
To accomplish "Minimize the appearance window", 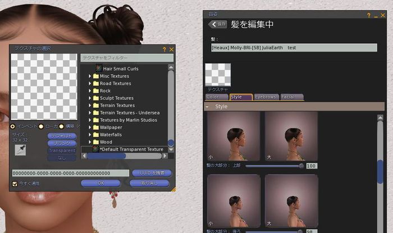I will coord(376,16).
